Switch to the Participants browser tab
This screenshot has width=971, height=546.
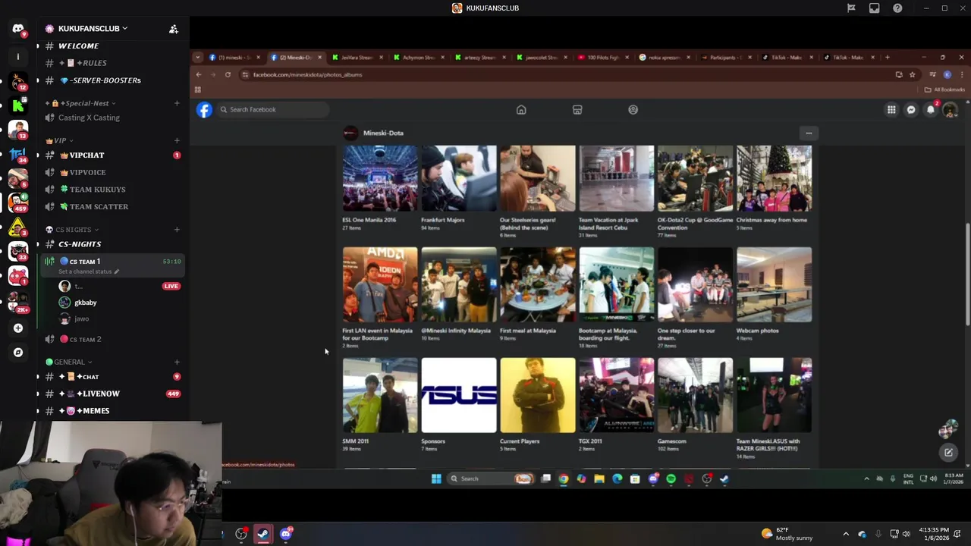point(726,58)
